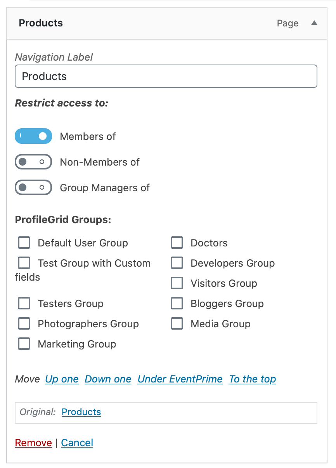This screenshot has height=468, width=336.
Task: Move the item Up one position
Action: pyautogui.click(x=61, y=379)
